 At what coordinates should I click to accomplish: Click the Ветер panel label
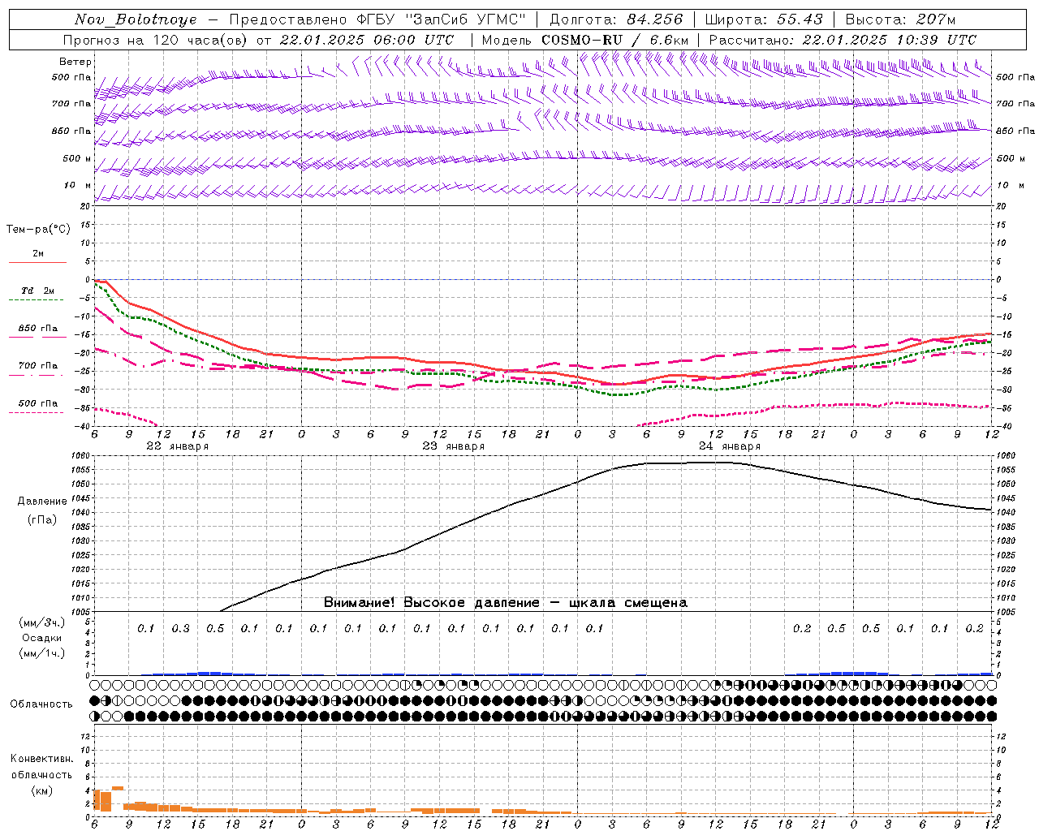[x=75, y=62]
